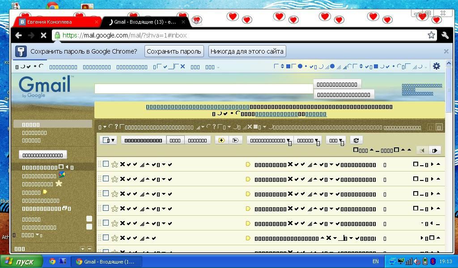Star the first email in the inbox
458x268 pixels.
(x=114, y=164)
